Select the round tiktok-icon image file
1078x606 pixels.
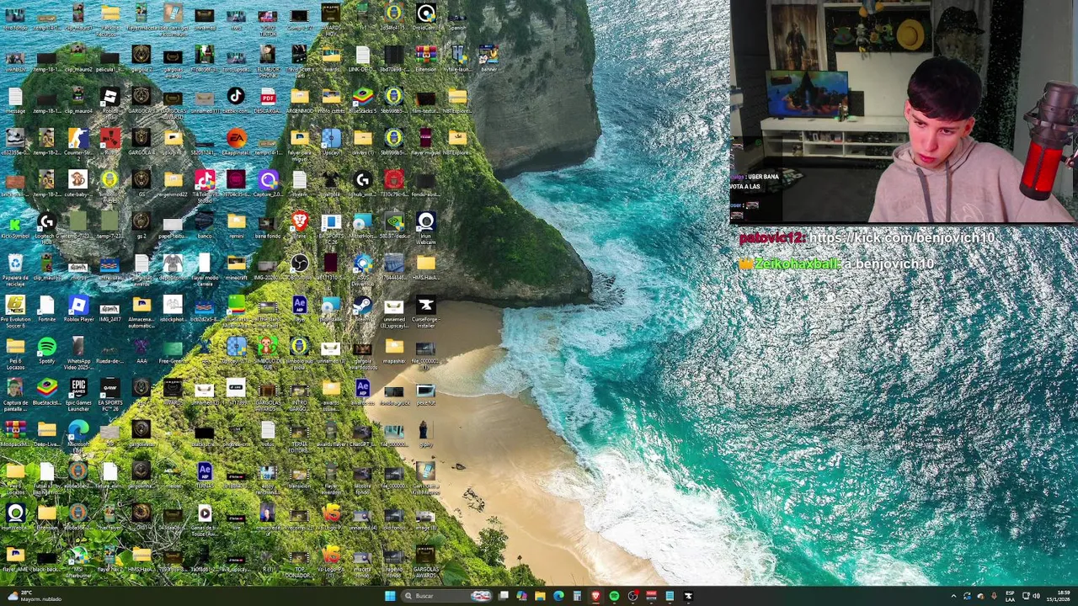[236, 101]
